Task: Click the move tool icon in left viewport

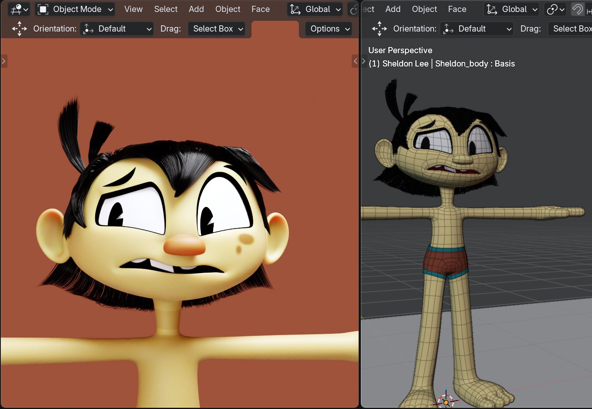Action: 19,29
